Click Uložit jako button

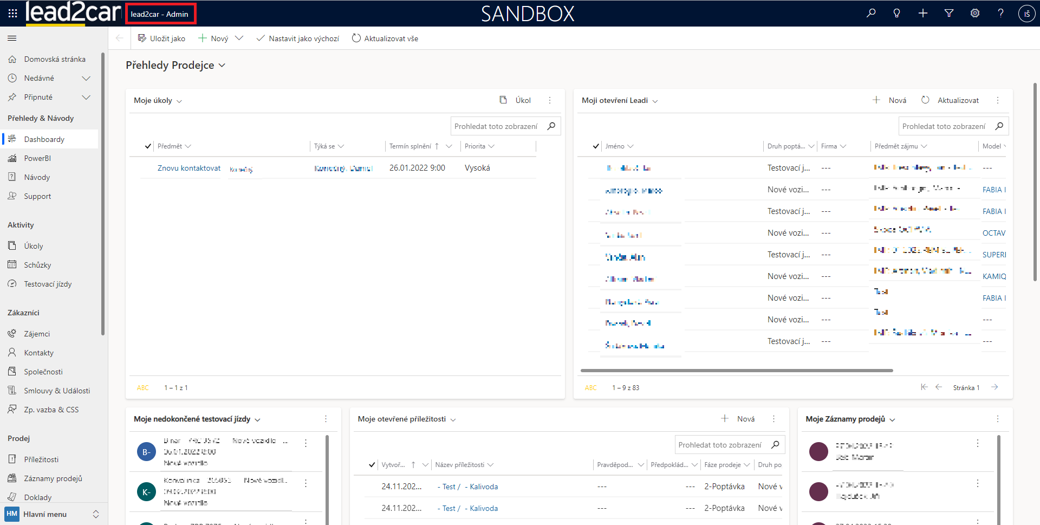[x=161, y=38]
